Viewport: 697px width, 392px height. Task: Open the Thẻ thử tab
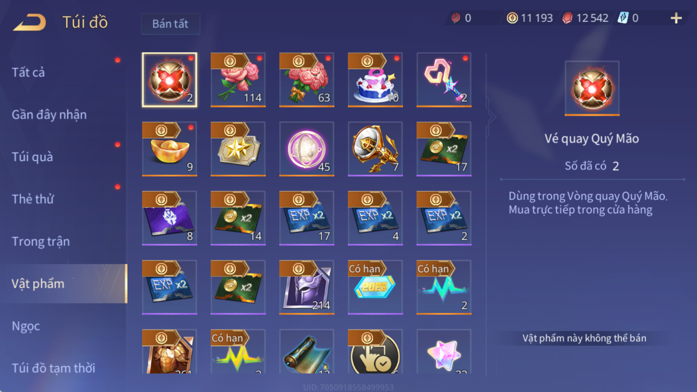[x=33, y=199]
